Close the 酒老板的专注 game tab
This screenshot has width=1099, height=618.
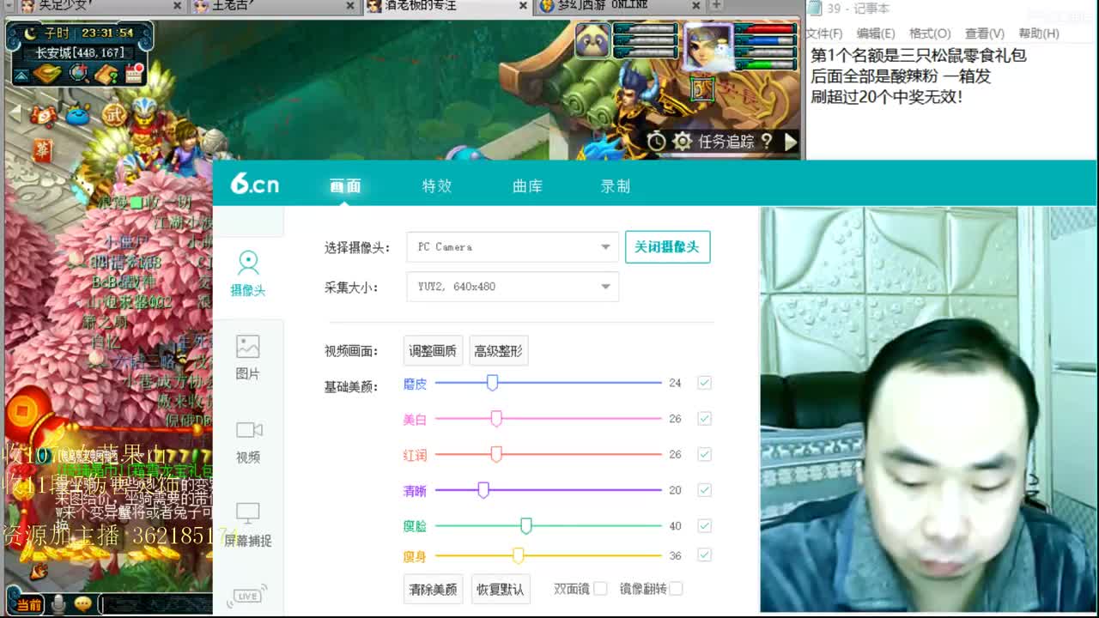(523, 6)
